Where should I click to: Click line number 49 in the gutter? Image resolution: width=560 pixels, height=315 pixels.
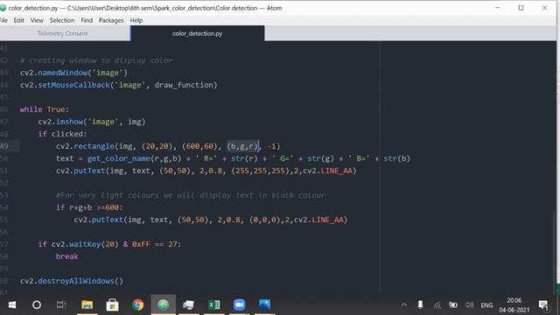(x=4, y=146)
